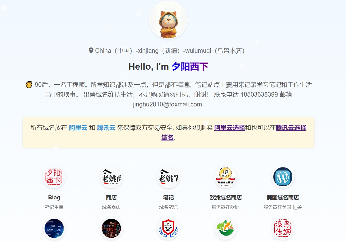Follow the underlined 腾讯云选择域名 link

click(x=291, y=128)
